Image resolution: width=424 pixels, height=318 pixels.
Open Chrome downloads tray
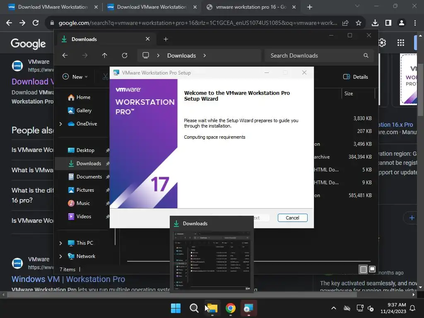375,23
